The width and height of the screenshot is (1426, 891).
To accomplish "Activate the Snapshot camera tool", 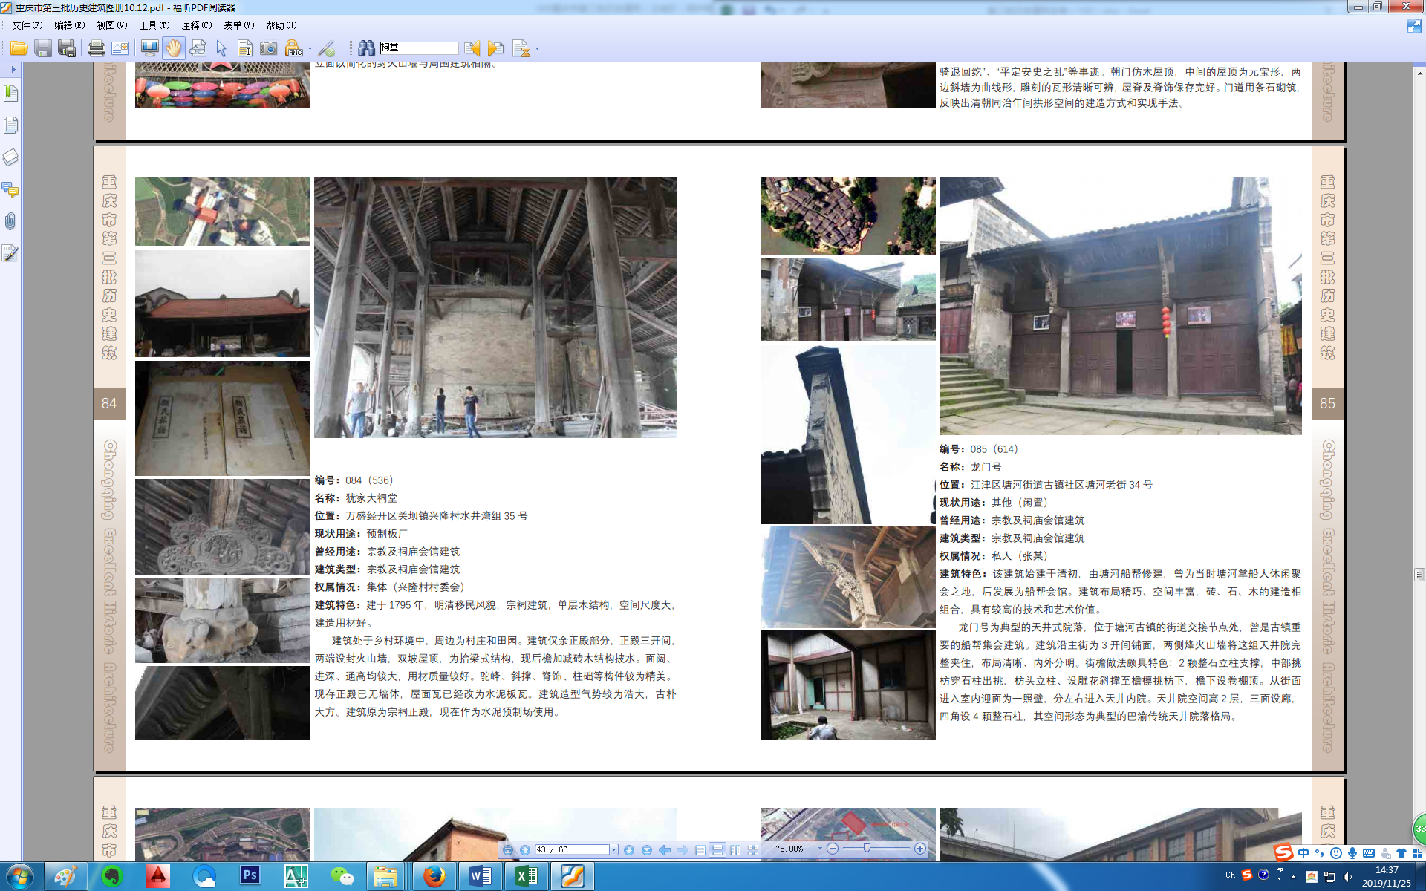I will tap(268, 48).
